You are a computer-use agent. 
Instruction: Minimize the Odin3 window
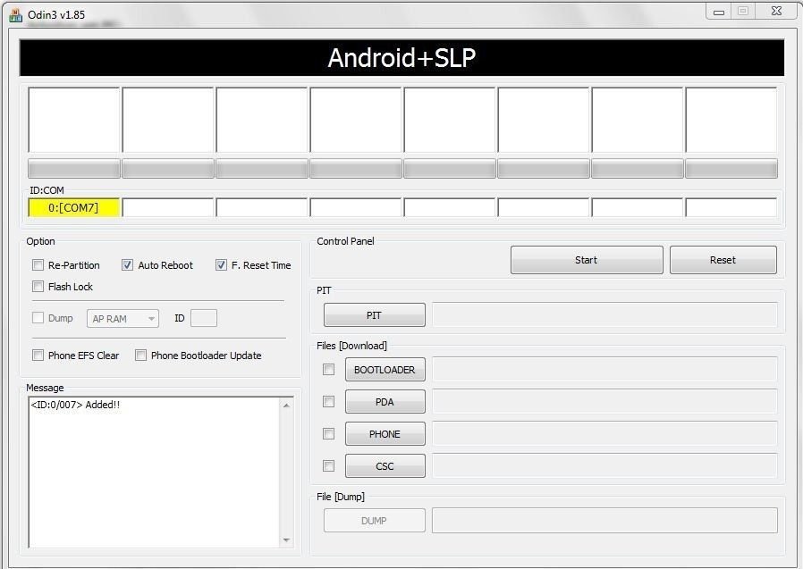[719, 12]
